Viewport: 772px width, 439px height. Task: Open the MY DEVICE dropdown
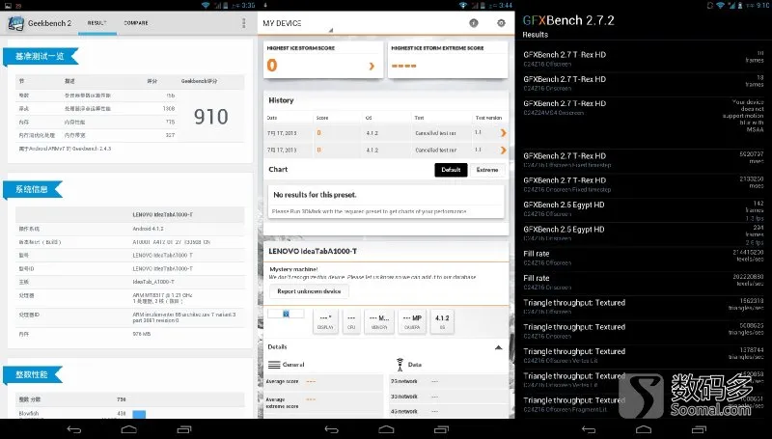pos(298,23)
